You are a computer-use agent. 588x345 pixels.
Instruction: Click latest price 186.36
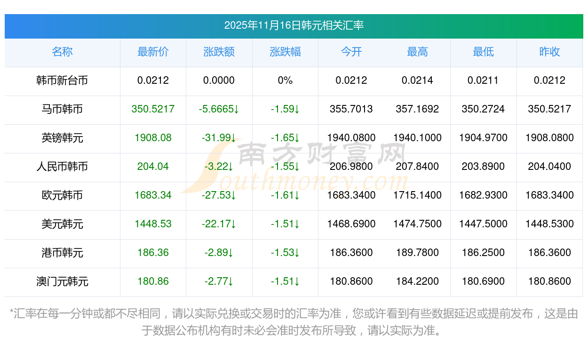[x=153, y=253]
